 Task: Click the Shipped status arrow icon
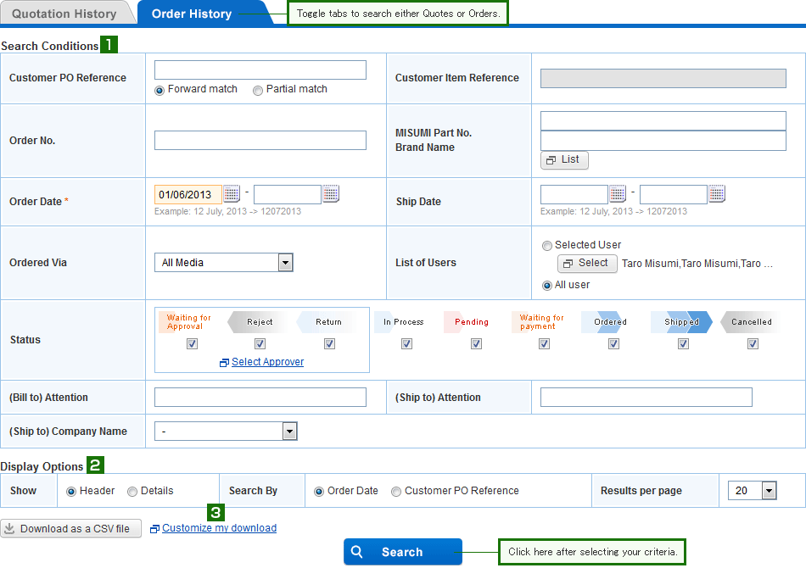pyautogui.click(x=682, y=322)
